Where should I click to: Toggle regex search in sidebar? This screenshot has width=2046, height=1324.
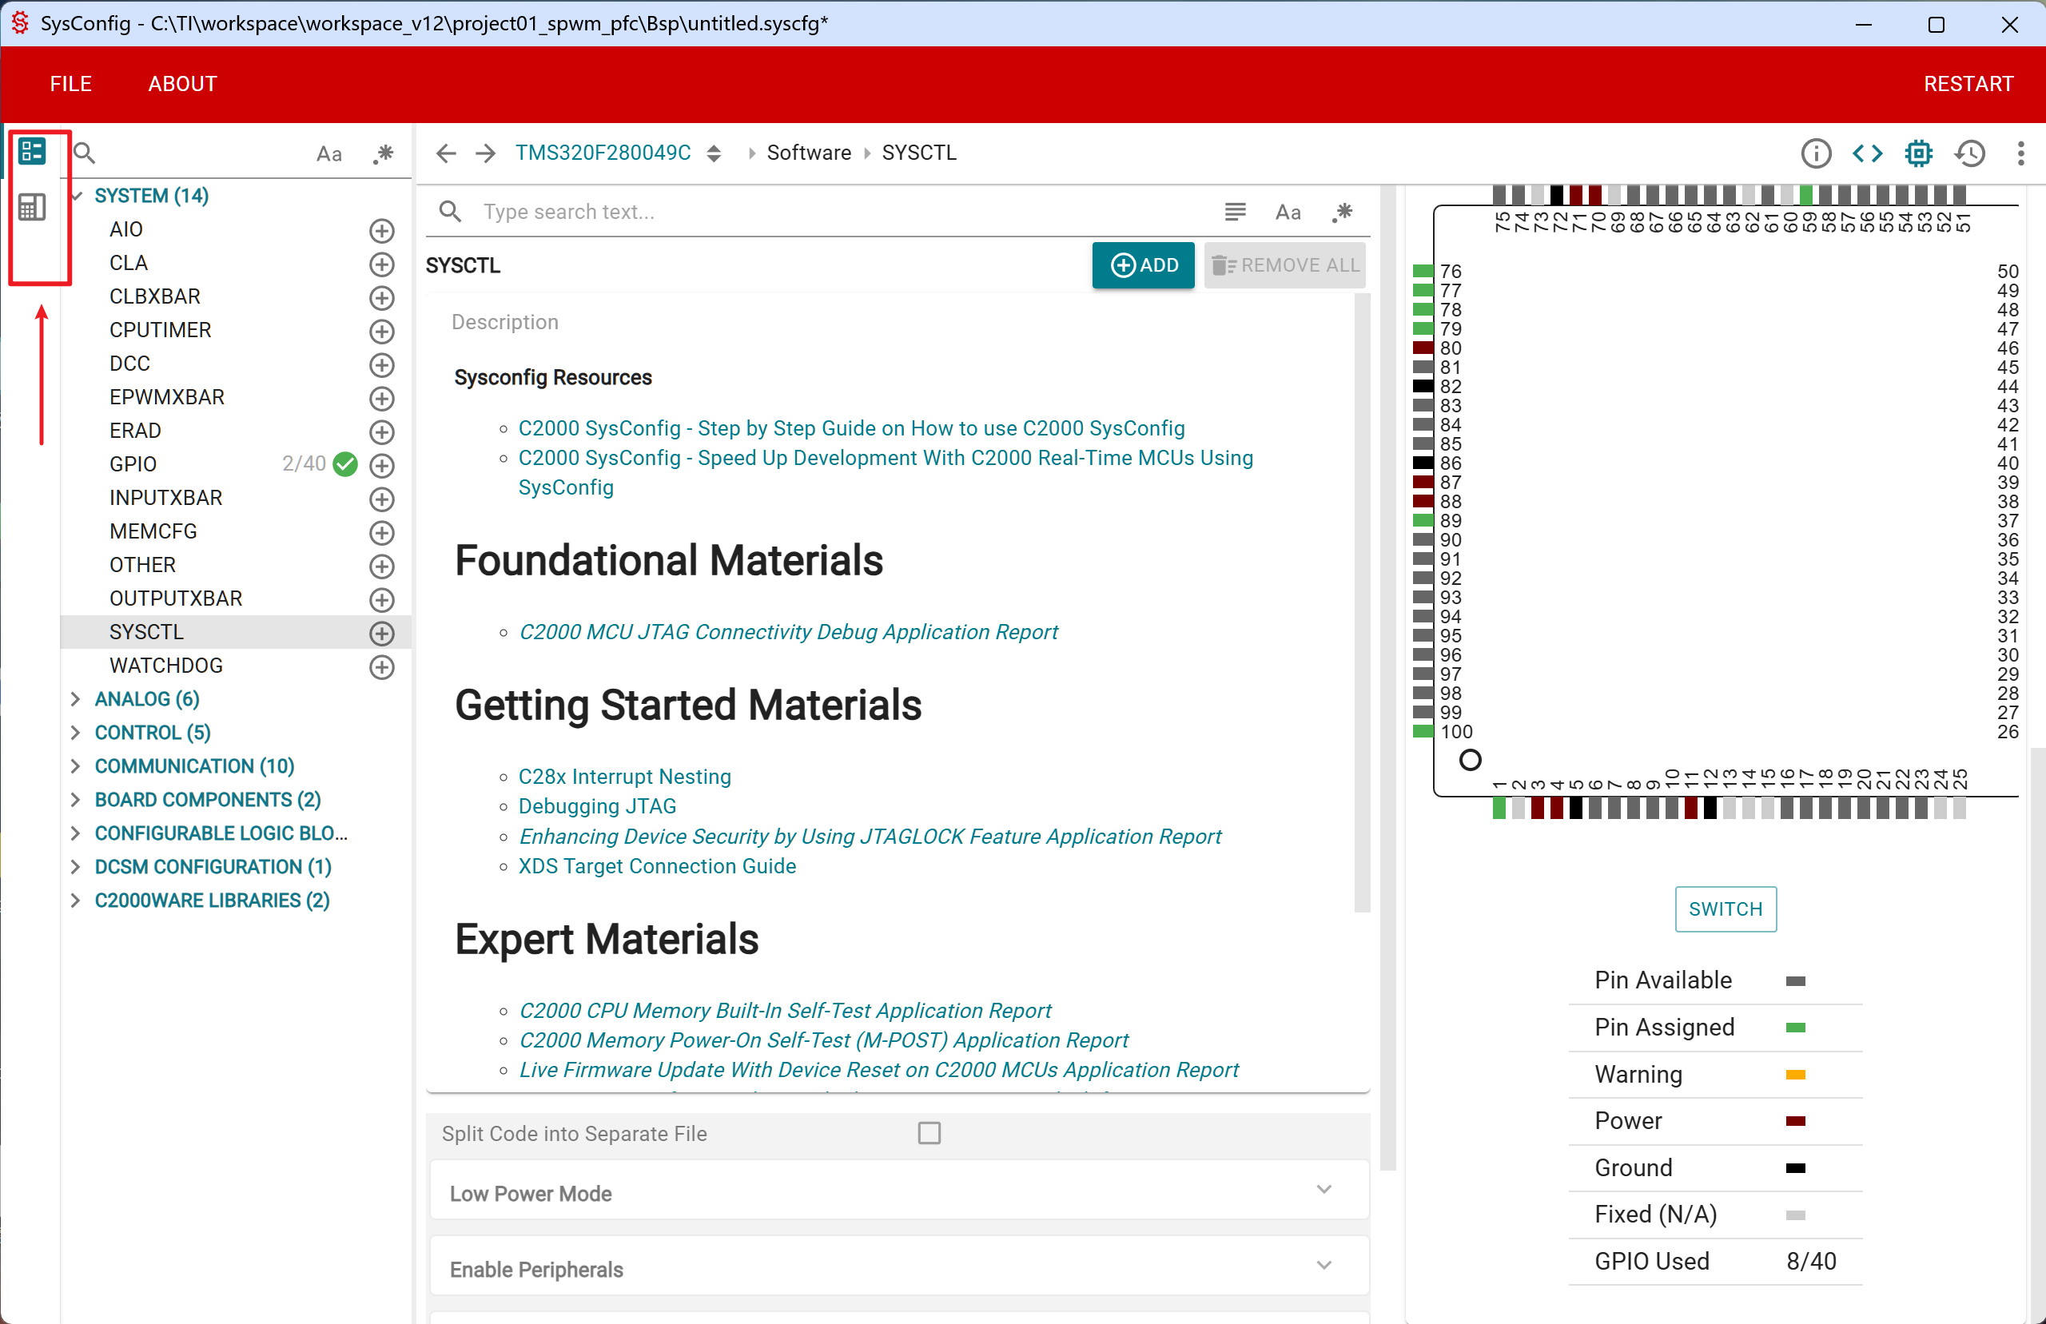(384, 154)
